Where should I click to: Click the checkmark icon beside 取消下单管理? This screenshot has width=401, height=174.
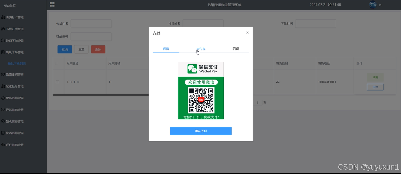click(x=3, y=41)
